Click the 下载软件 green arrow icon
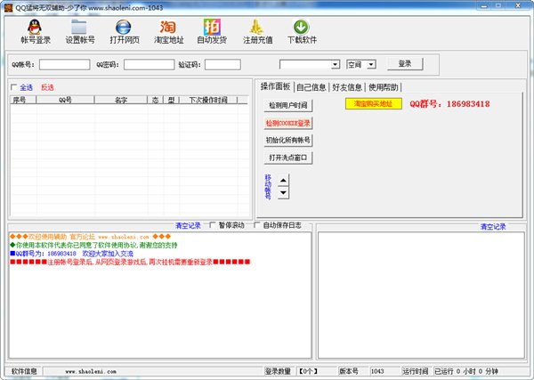The width and height of the screenshot is (534, 380). click(x=302, y=26)
